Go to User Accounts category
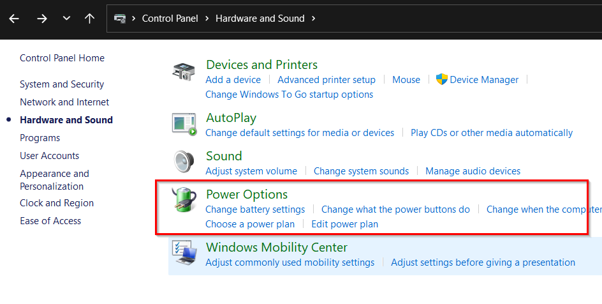The image size is (602, 304). pyautogui.click(x=50, y=156)
